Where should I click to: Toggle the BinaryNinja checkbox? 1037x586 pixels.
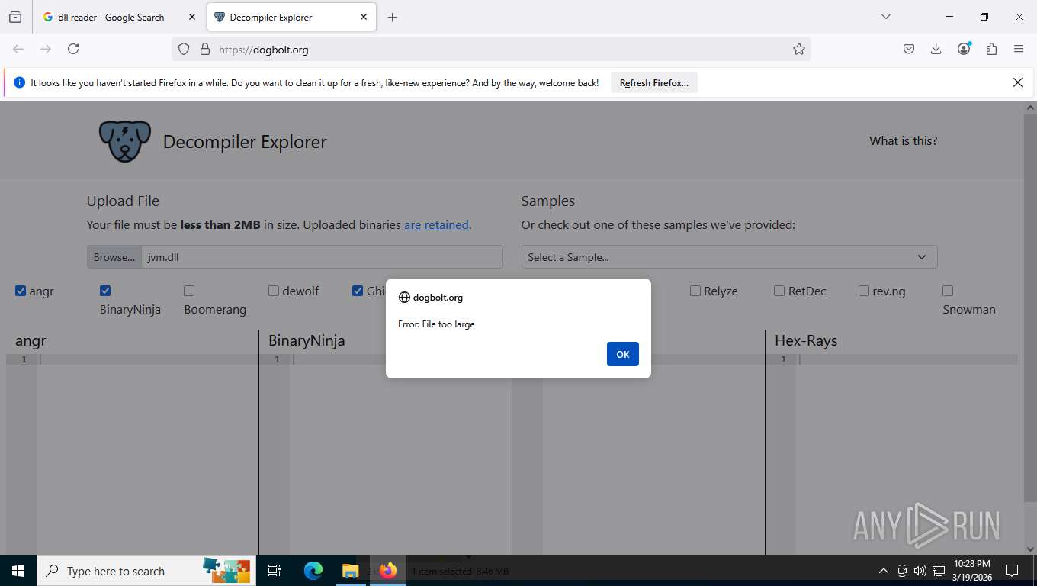point(105,291)
